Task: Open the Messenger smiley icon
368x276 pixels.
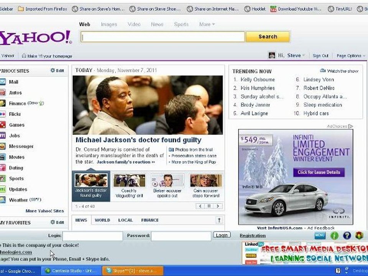Action: pos(3,146)
